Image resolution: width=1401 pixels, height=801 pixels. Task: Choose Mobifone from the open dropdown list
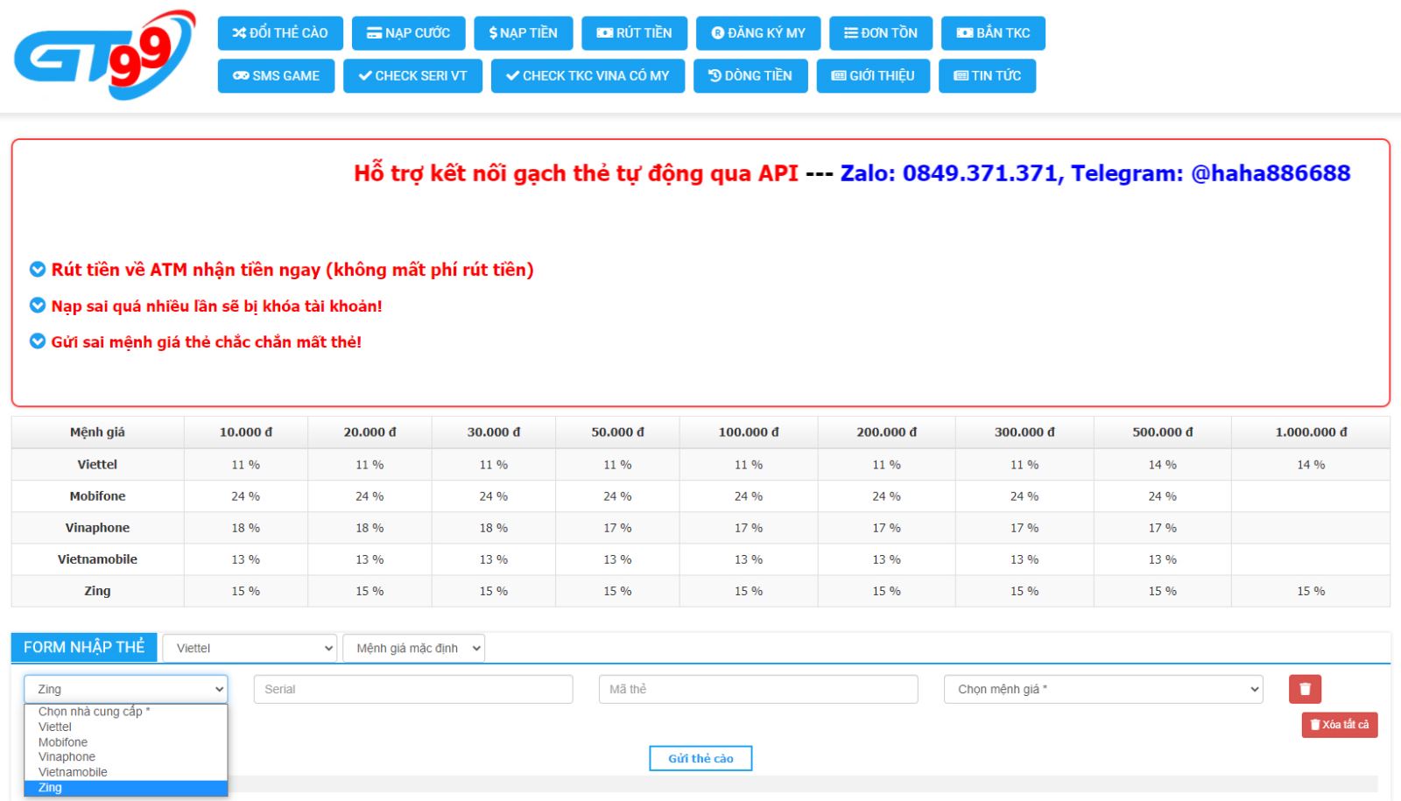(126, 742)
